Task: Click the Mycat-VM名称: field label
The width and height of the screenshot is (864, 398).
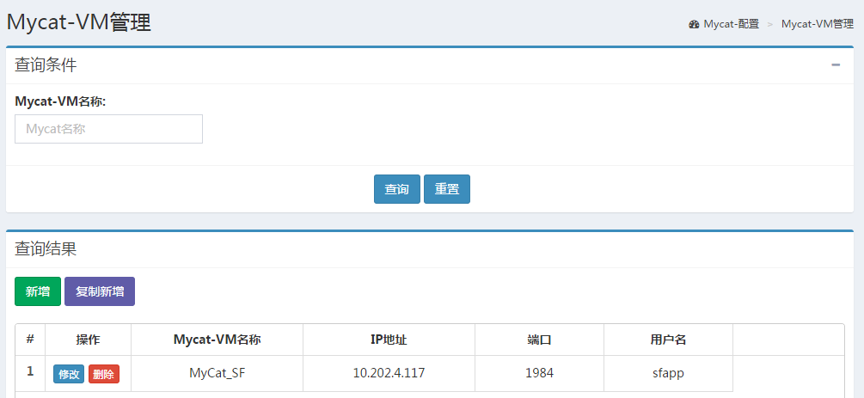Action: click(x=61, y=101)
